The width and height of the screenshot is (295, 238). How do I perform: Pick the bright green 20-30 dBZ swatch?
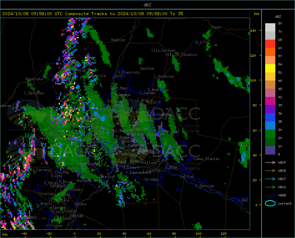click(x=270, y=134)
